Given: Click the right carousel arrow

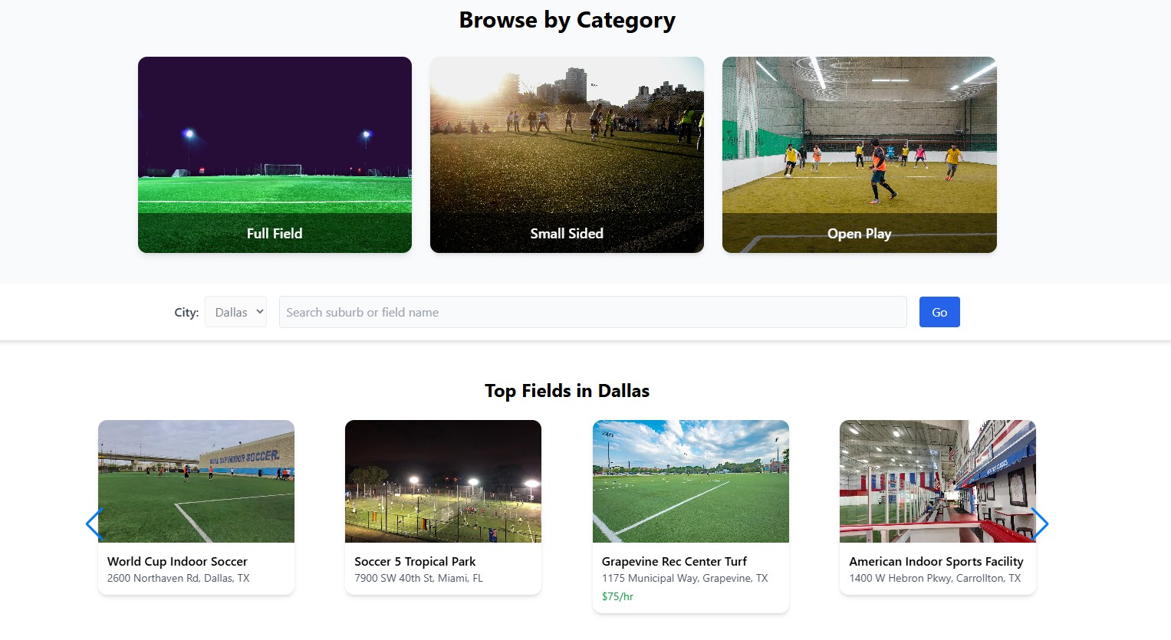Looking at the screenshot, I should 1040,524.
